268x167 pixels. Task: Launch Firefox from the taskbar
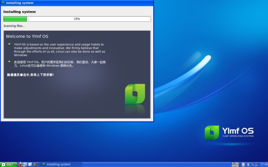(20, 164)
